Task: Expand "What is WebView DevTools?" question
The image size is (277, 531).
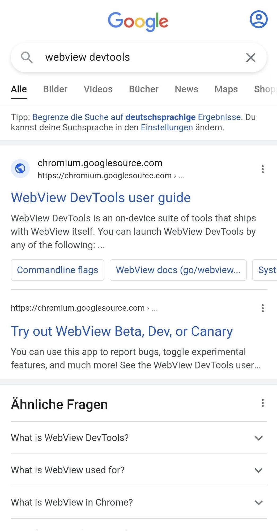Action: coord(139,438)
